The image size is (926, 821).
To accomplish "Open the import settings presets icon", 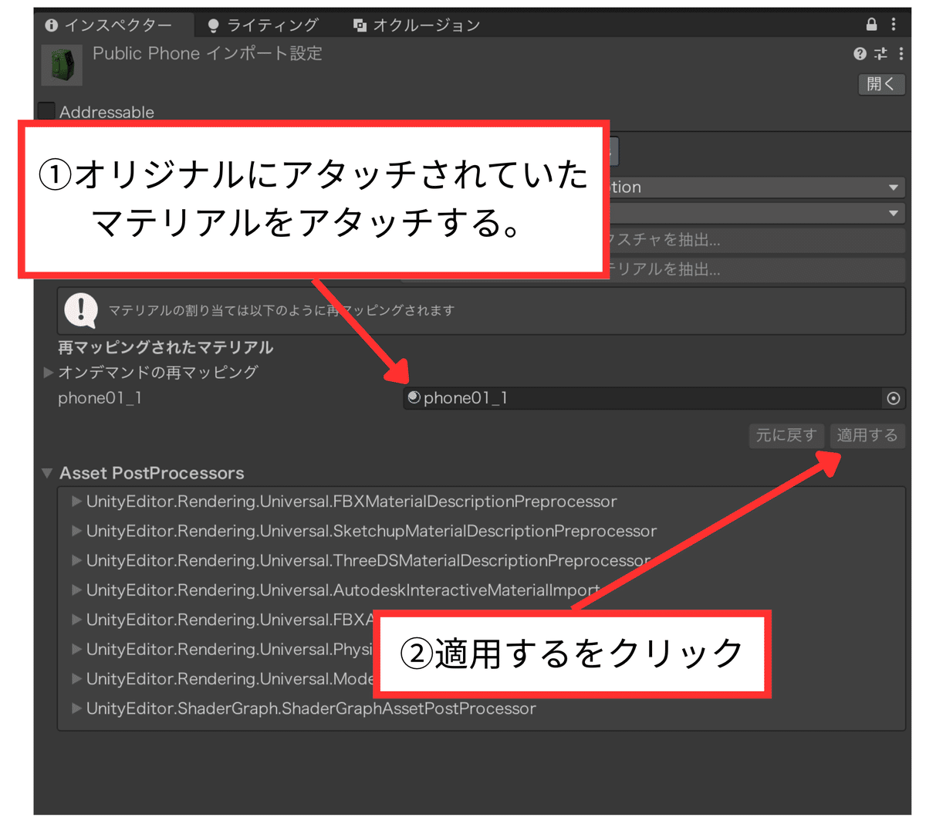I will click(880, 53).
